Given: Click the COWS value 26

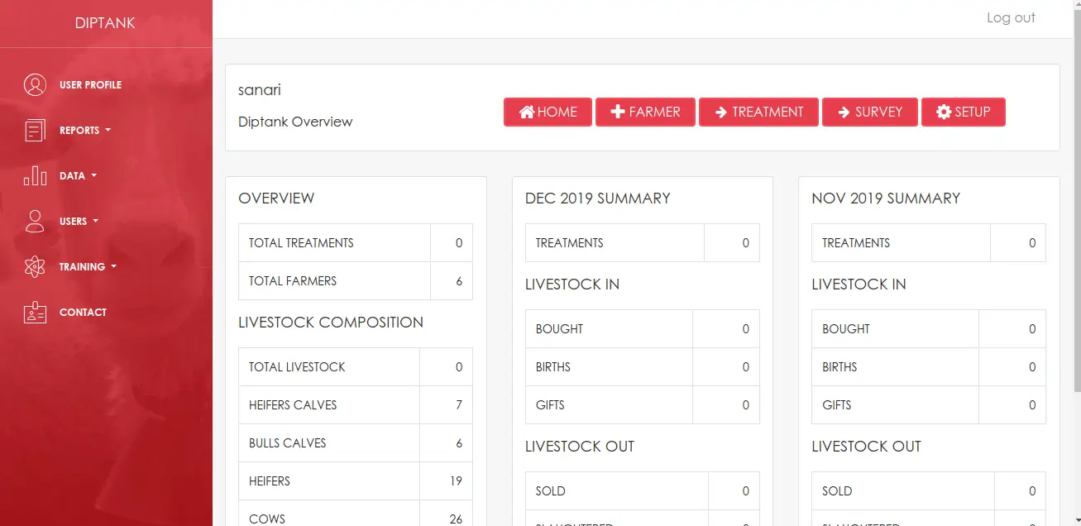Looking at the screenshot, I should [456, 519].
